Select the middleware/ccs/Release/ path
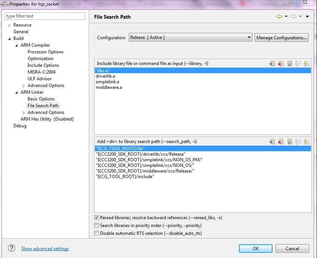Viewport: 317px width, 258px height. 203,171
